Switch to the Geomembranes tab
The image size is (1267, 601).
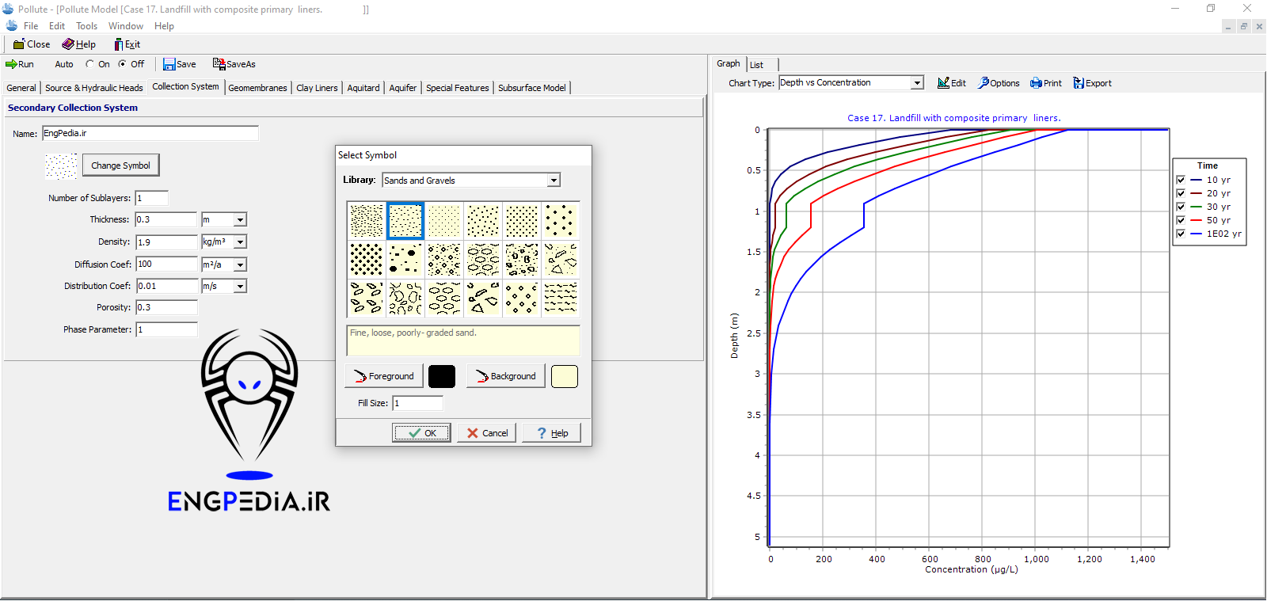257,88
